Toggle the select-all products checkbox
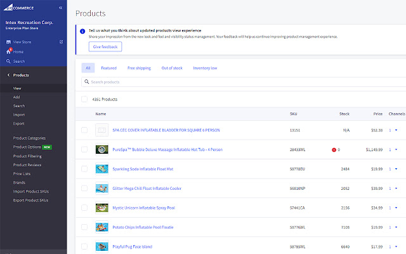This screenshot has width=406, height=254. pos(84,99)
